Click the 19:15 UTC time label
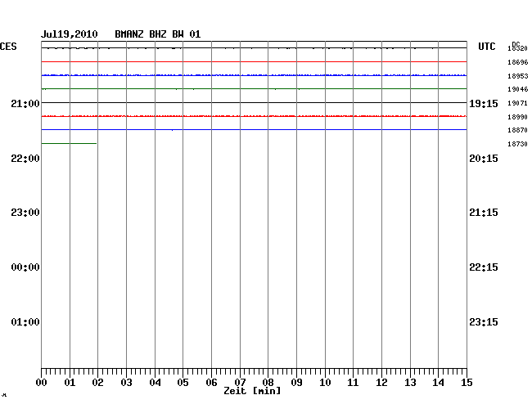This screenshot has width=532, height=404. [484, 103]
